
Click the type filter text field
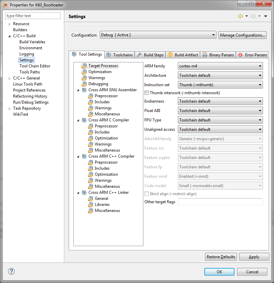tap(33, 16)
